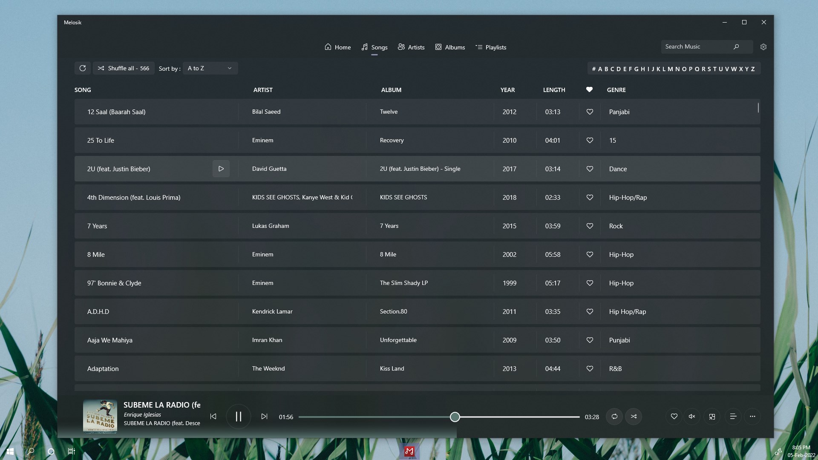This screenshot has width=818, height=460.
Task: Toggle shuffle mode in player bar
Action: [x=634, y=417]
